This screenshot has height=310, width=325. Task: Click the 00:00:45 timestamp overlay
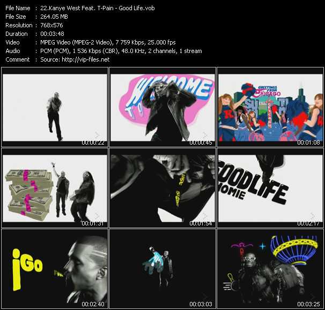click(x=201, y=142)
